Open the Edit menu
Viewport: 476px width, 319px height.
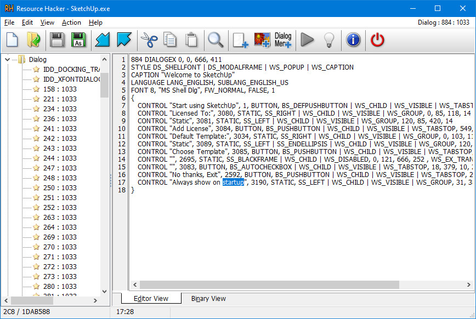tap(27, 22)
